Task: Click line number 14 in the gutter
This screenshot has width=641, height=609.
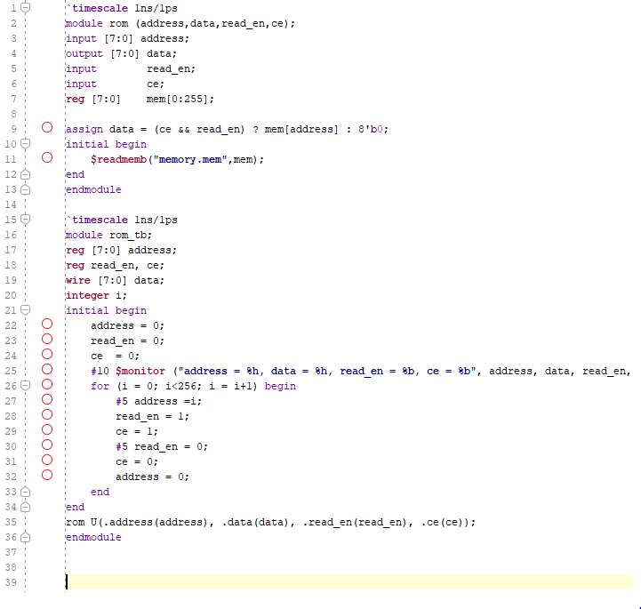Action: tap(11, 204)
